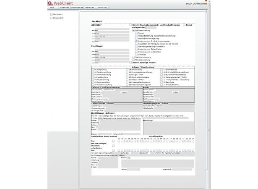Focus the Vorlagestufe input field
Viewport: 258px width, 189px height.
point(151,28)
